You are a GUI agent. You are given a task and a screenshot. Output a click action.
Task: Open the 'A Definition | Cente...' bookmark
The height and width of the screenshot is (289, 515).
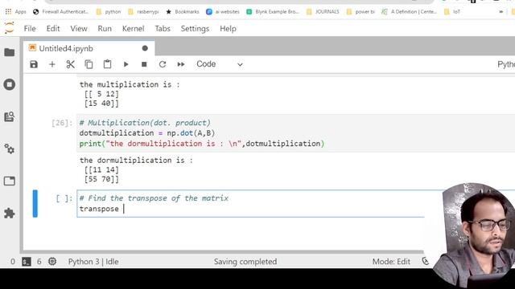point(410,11)
